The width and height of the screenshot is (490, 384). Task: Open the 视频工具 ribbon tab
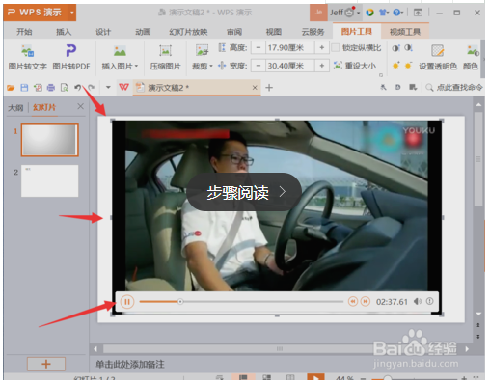pos(405,32)
